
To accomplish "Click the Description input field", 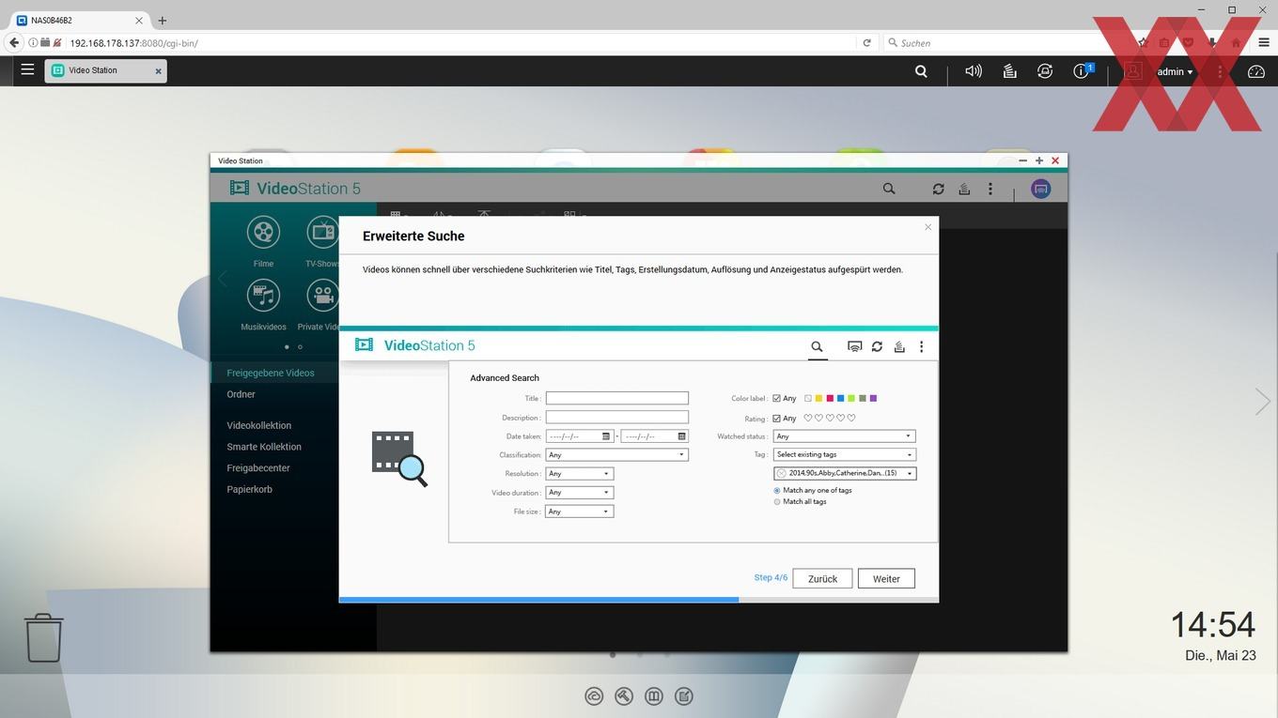I will 616,418.
